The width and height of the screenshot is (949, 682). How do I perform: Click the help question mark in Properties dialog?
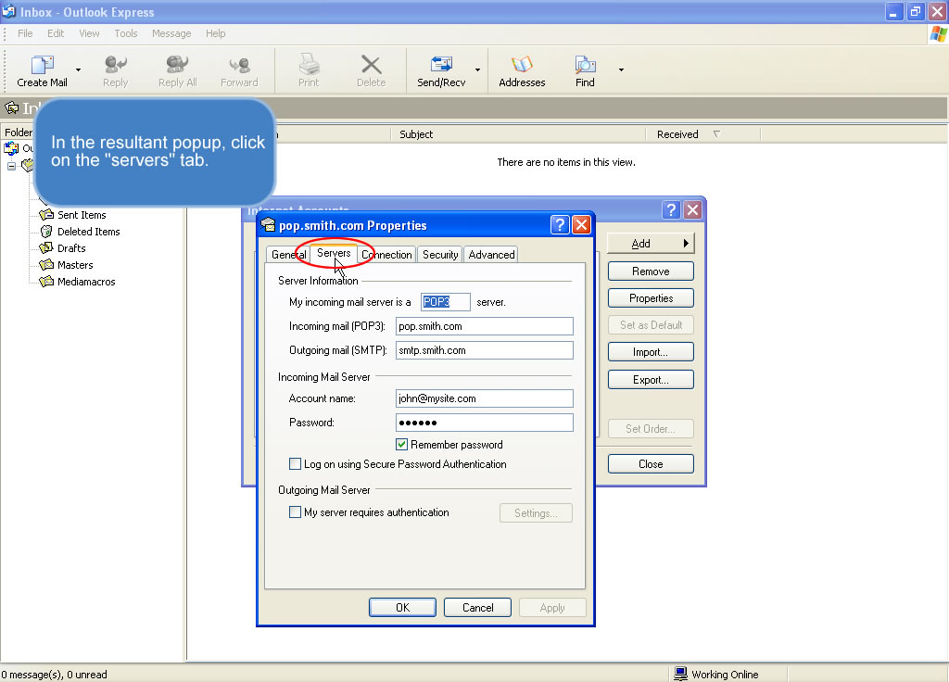tap(560, 225)
